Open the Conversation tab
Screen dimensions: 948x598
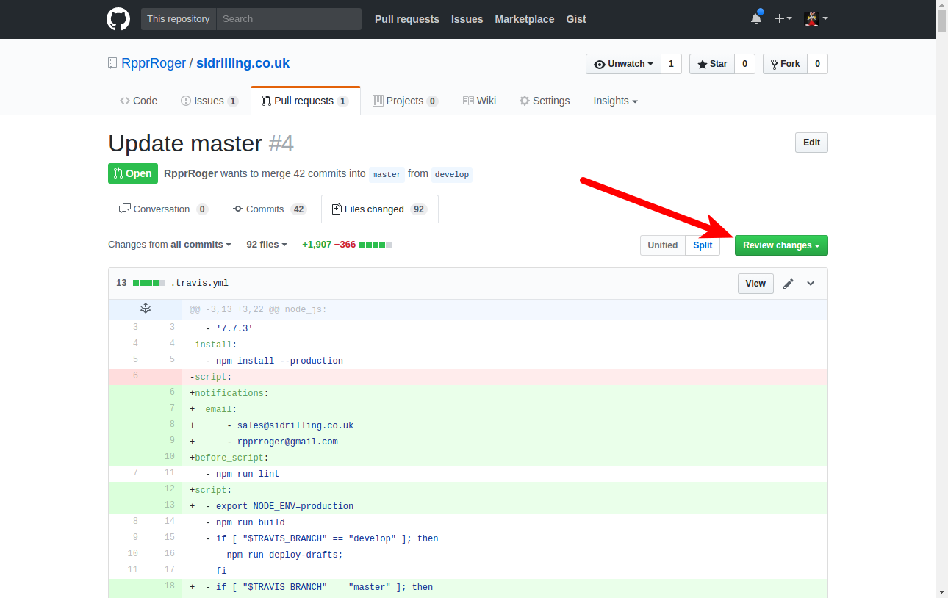click(x=164, y=209)
